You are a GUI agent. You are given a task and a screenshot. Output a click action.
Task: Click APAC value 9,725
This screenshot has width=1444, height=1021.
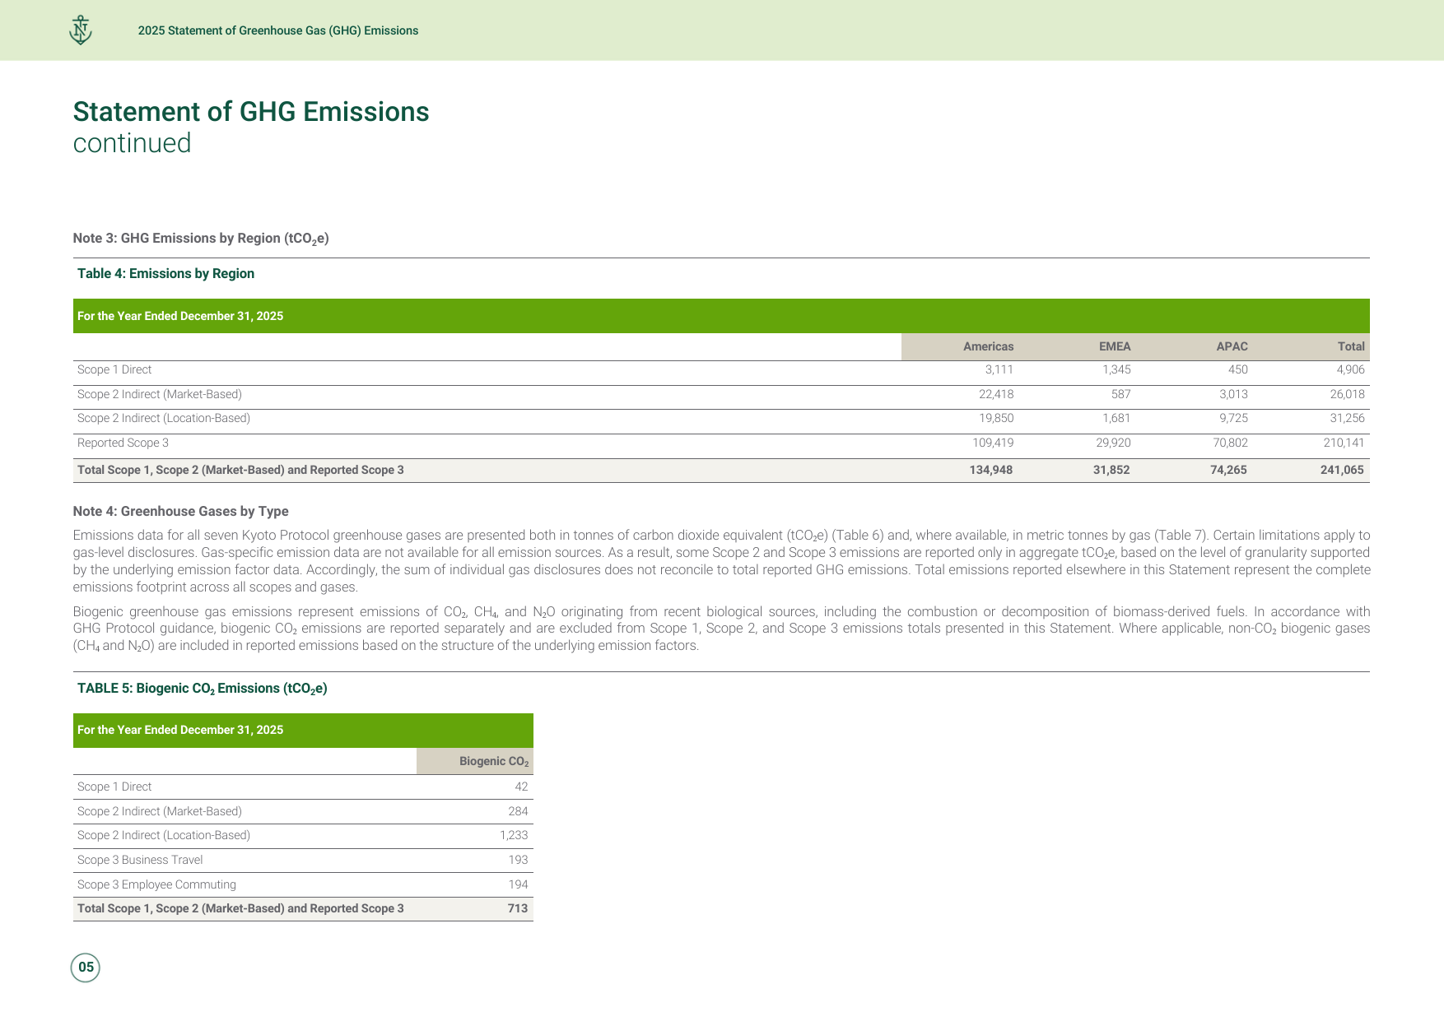1233,419
